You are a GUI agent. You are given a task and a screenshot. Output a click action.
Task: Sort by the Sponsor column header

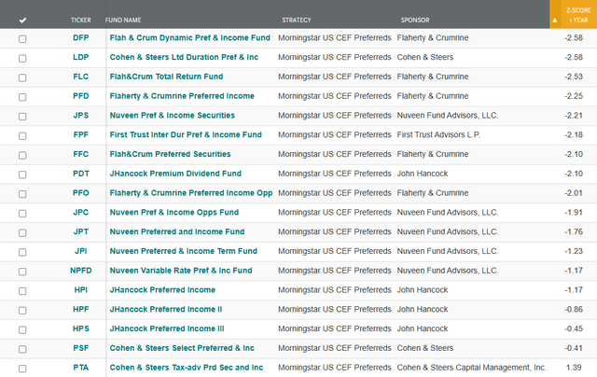415,21
